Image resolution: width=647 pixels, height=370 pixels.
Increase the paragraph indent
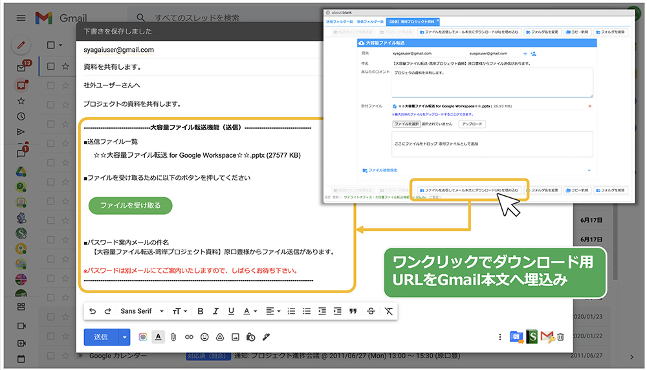point(338,311)
